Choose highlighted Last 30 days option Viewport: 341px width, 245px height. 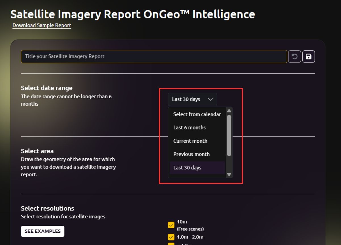[197, 168]
